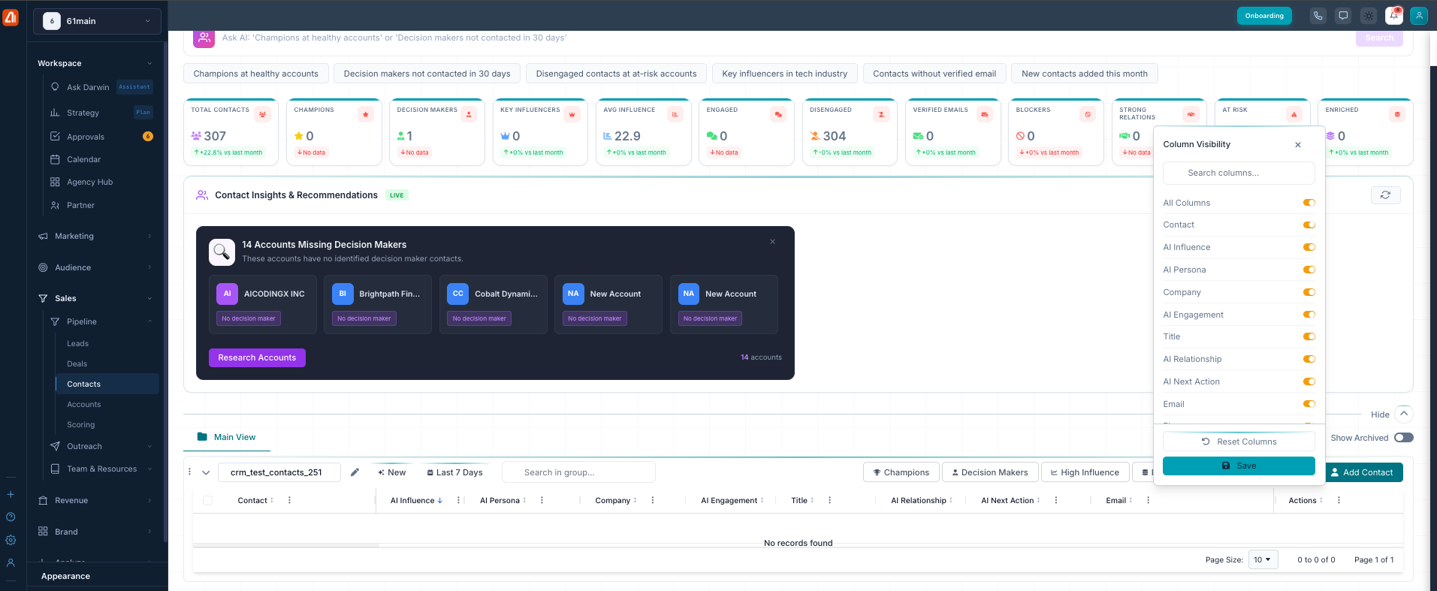The height and width of the screenshot is (591, 1437).
Task: Expand the Audience sidebar section
Action: [x=95, y=267]
